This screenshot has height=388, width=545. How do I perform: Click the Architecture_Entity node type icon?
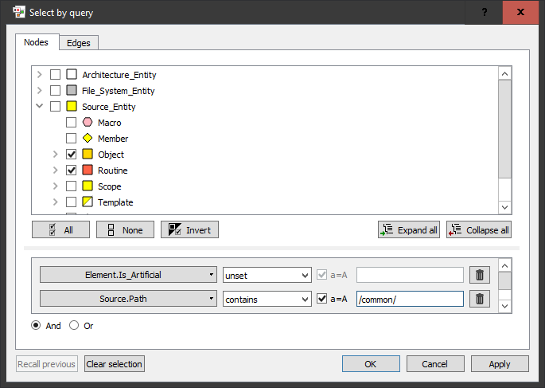click(x=72, y=74)
